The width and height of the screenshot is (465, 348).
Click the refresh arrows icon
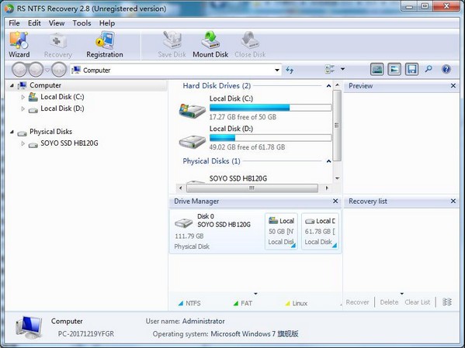pyautogui.click(x=290, y=70)
